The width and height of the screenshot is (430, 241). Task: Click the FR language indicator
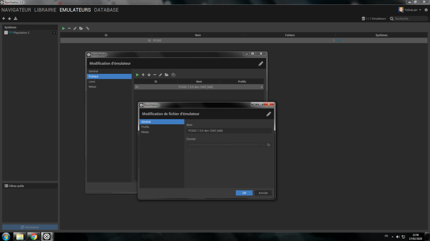386,236
